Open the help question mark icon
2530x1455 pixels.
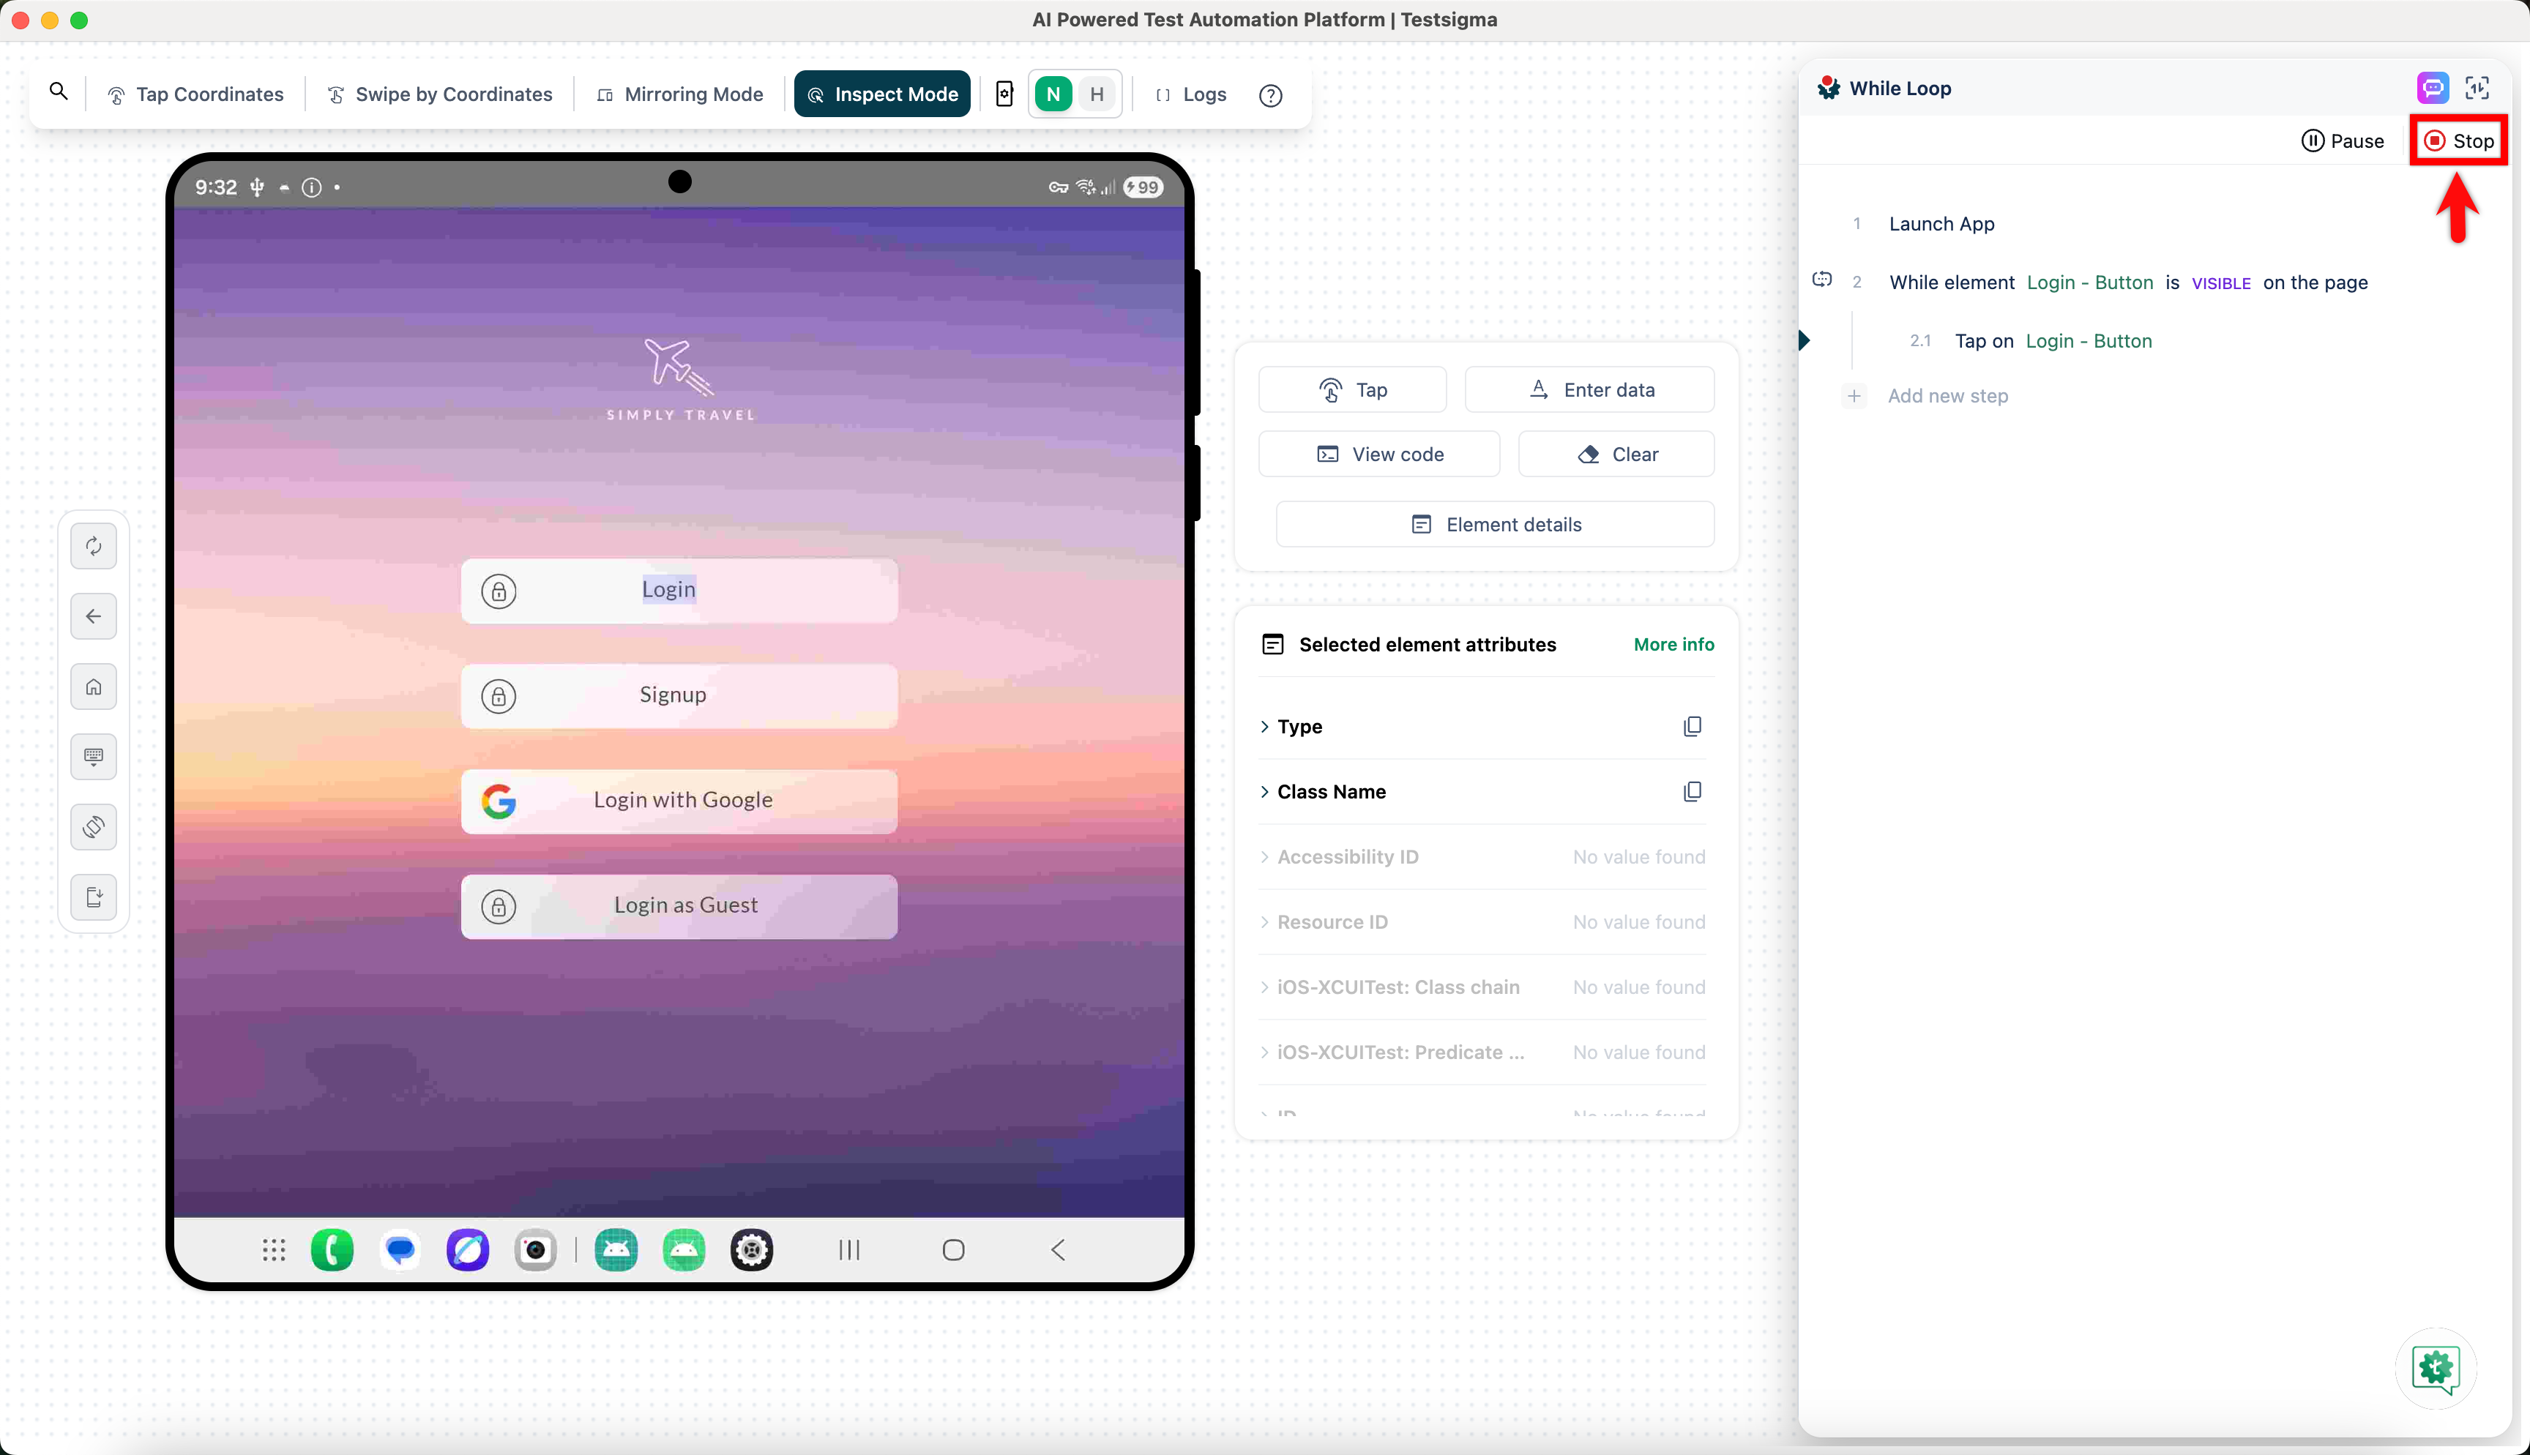point(1270,95)
